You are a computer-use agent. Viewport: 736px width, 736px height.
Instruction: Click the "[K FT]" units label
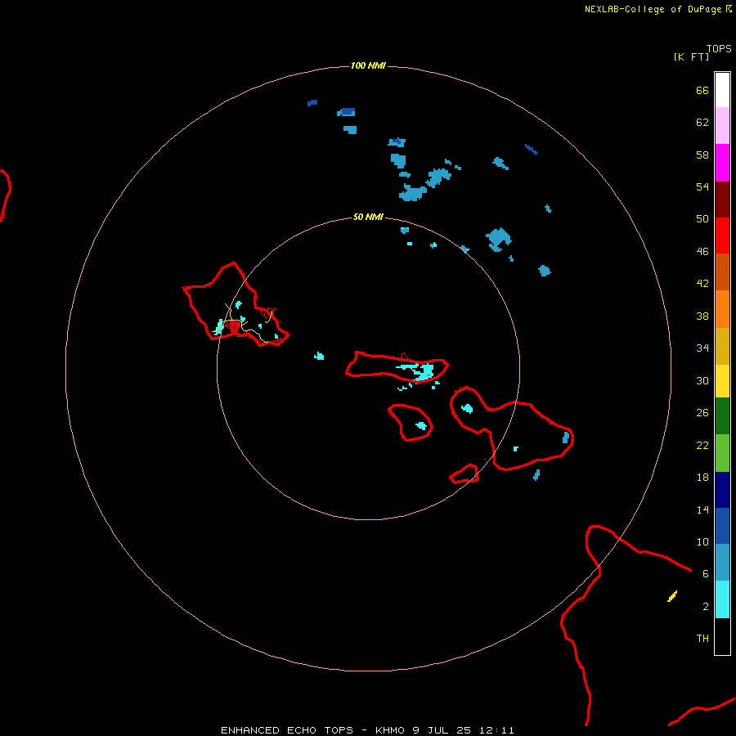(691, 56)
